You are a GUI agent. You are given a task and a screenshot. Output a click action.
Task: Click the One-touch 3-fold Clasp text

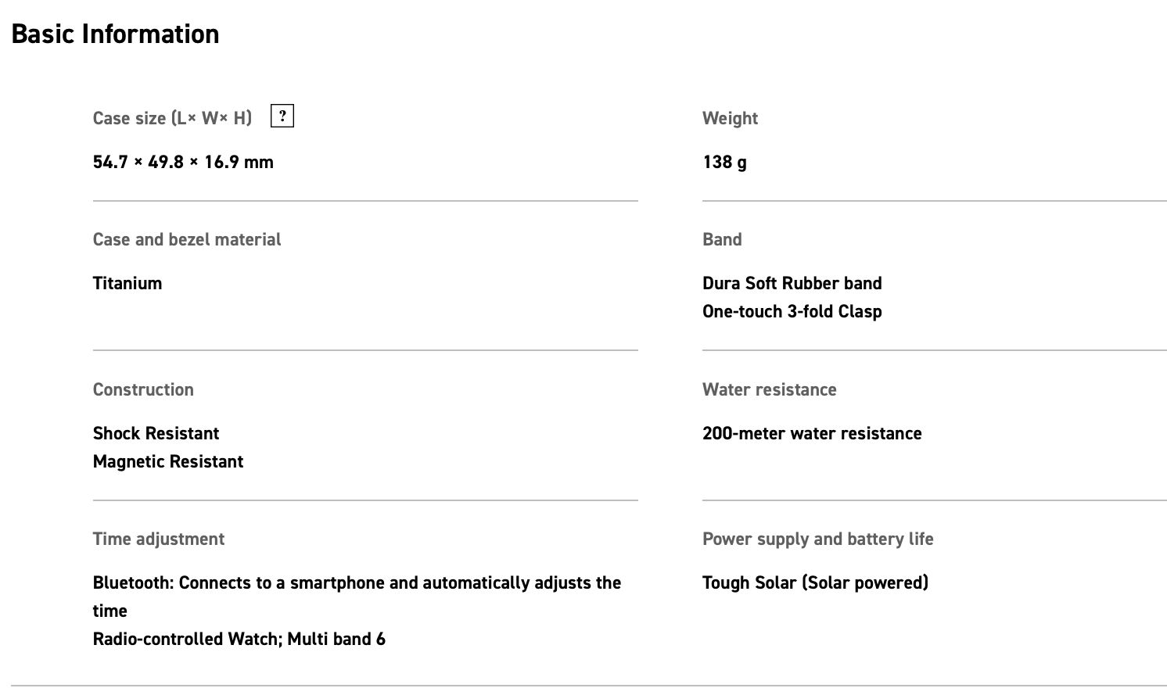coord(792,311)
